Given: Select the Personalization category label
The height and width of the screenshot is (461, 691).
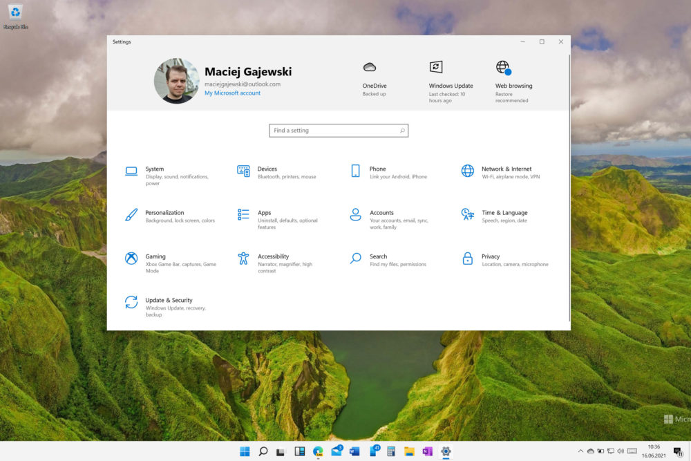Looking at the screenshot, I should tap(165, 212).
